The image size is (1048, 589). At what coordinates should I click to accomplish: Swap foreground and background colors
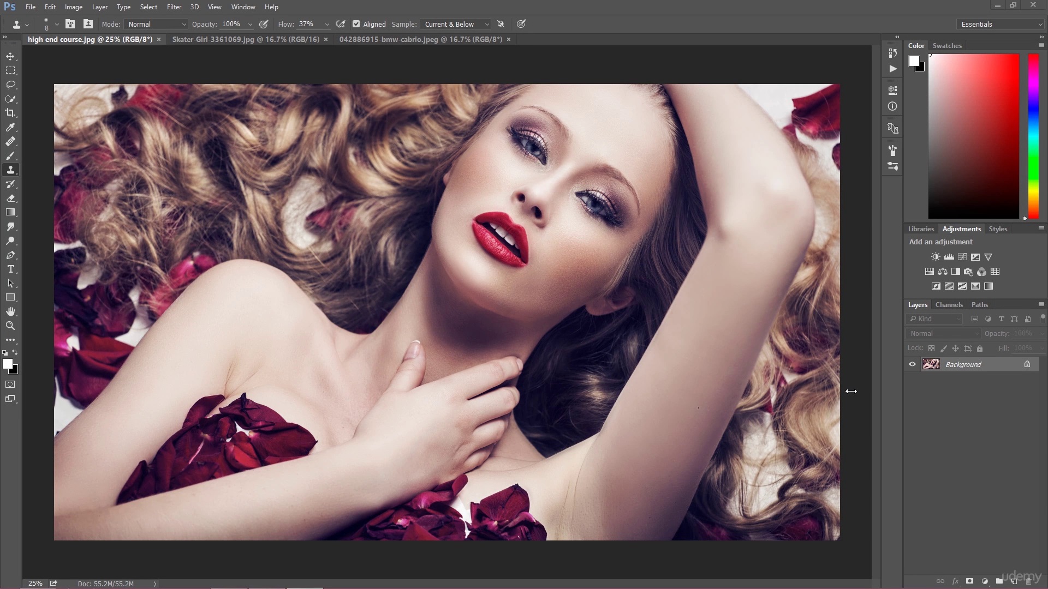point(15,352)
